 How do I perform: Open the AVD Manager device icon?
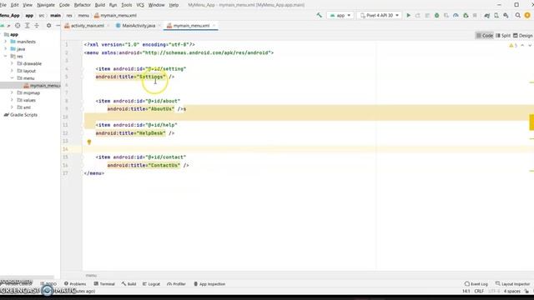496,15
